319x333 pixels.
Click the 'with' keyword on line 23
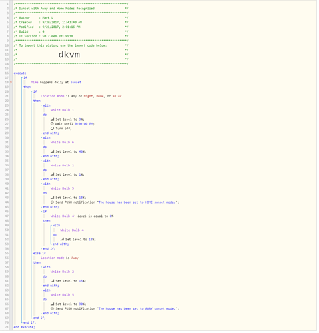pos(47,105)
